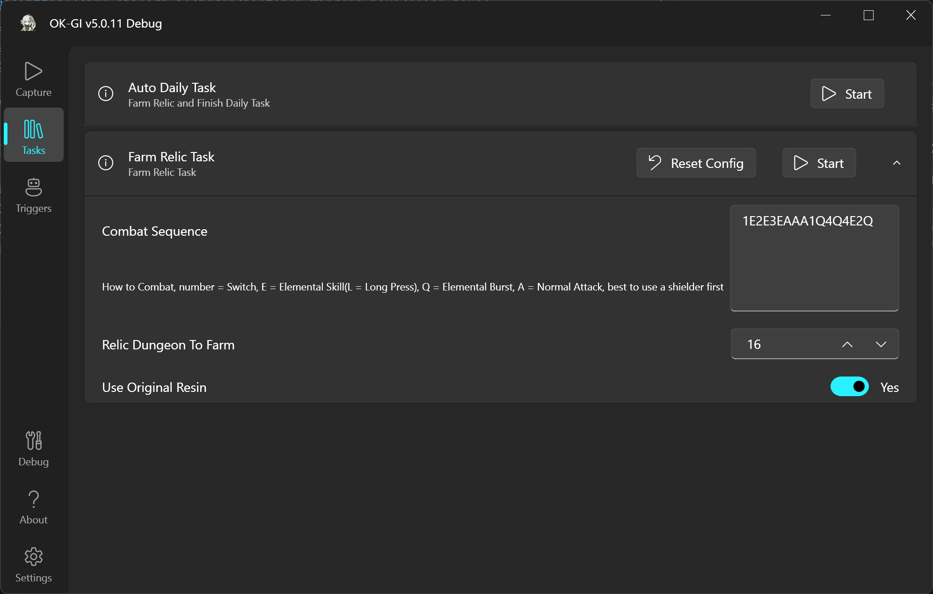933x594 pixels.
Task: Click the Relic Dungeon number field showing 16
Action: (x=784, y=344)
